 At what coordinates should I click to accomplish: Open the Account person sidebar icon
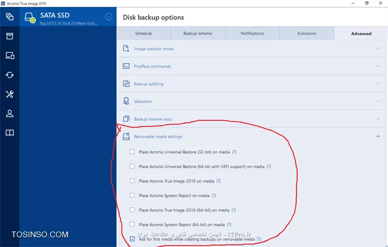[10, 113]
